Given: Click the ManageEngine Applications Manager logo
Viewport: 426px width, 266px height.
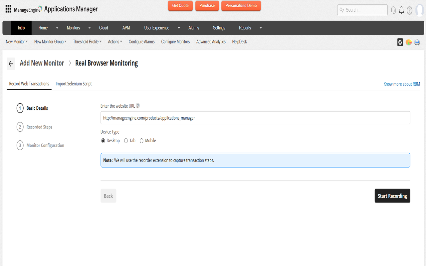Looking at the screenshot, I should click(56, 9).
